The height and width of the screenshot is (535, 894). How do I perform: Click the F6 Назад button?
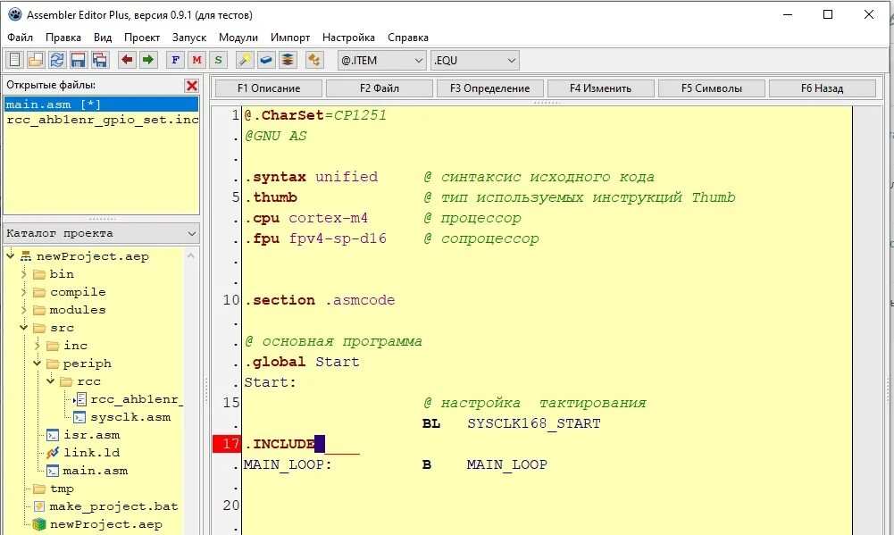823,88
